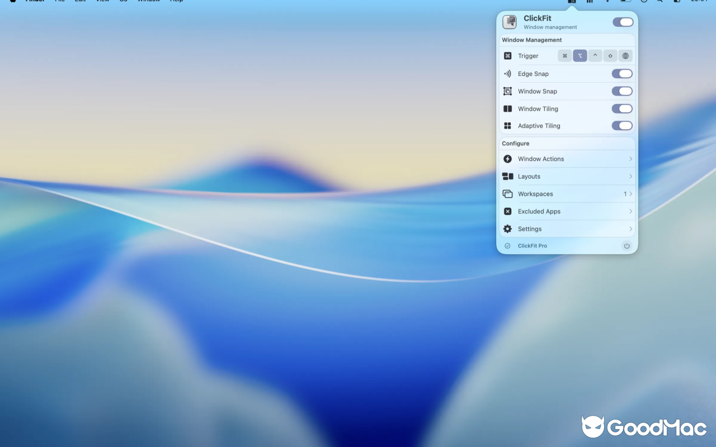Disable the Adaptive Tiling toggle

[x=622, y=126]
